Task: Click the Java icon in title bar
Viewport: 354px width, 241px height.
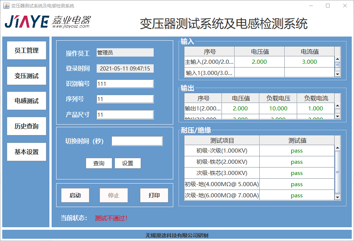Action: 6,6
